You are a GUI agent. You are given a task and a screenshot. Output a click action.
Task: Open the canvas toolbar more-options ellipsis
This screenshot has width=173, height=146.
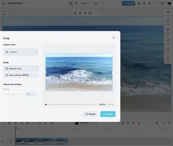pos(98,13)
